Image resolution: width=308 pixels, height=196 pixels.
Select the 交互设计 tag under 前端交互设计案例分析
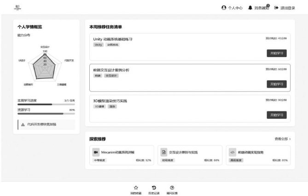111,75
